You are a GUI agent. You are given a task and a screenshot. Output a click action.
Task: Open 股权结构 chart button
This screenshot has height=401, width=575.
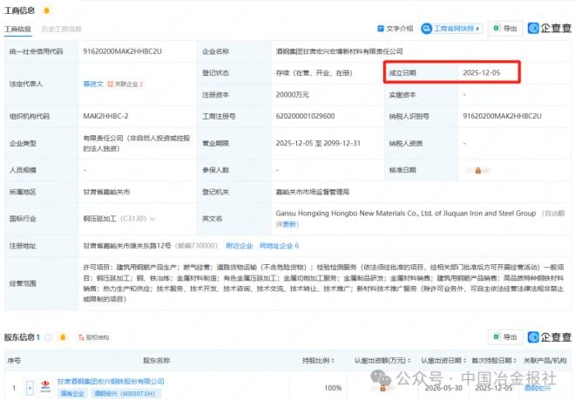point(92,336)
